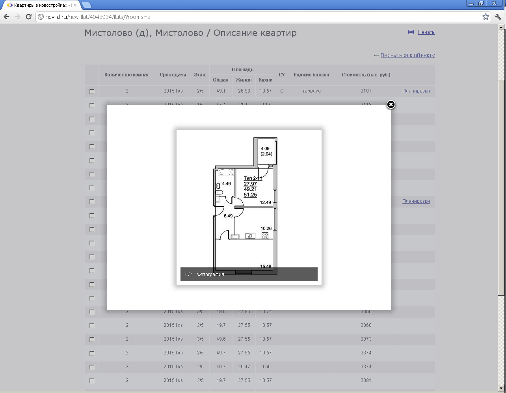
Task: Open a new browser tab
Action: pos(87,5)
